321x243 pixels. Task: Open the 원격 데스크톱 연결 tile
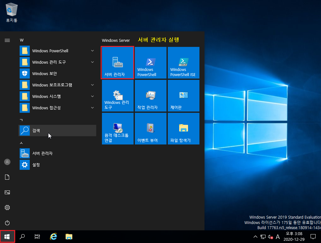click(x=118, y=128)
